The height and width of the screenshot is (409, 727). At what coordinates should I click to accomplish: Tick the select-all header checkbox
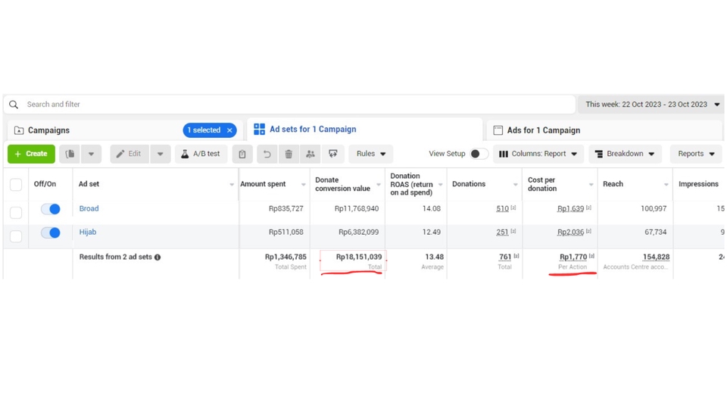[16, 185]
